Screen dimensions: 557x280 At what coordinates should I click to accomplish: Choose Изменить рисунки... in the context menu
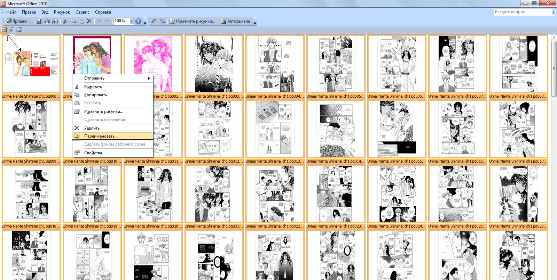[x=113, y=112]
